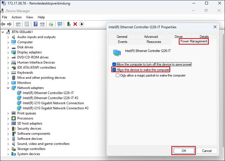Close the I226-IT Properties dialog
225x161 pixels.
(x=215, y=27)
